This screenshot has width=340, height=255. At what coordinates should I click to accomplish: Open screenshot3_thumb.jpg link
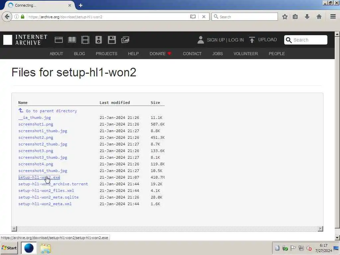click(x=43, y=157)
